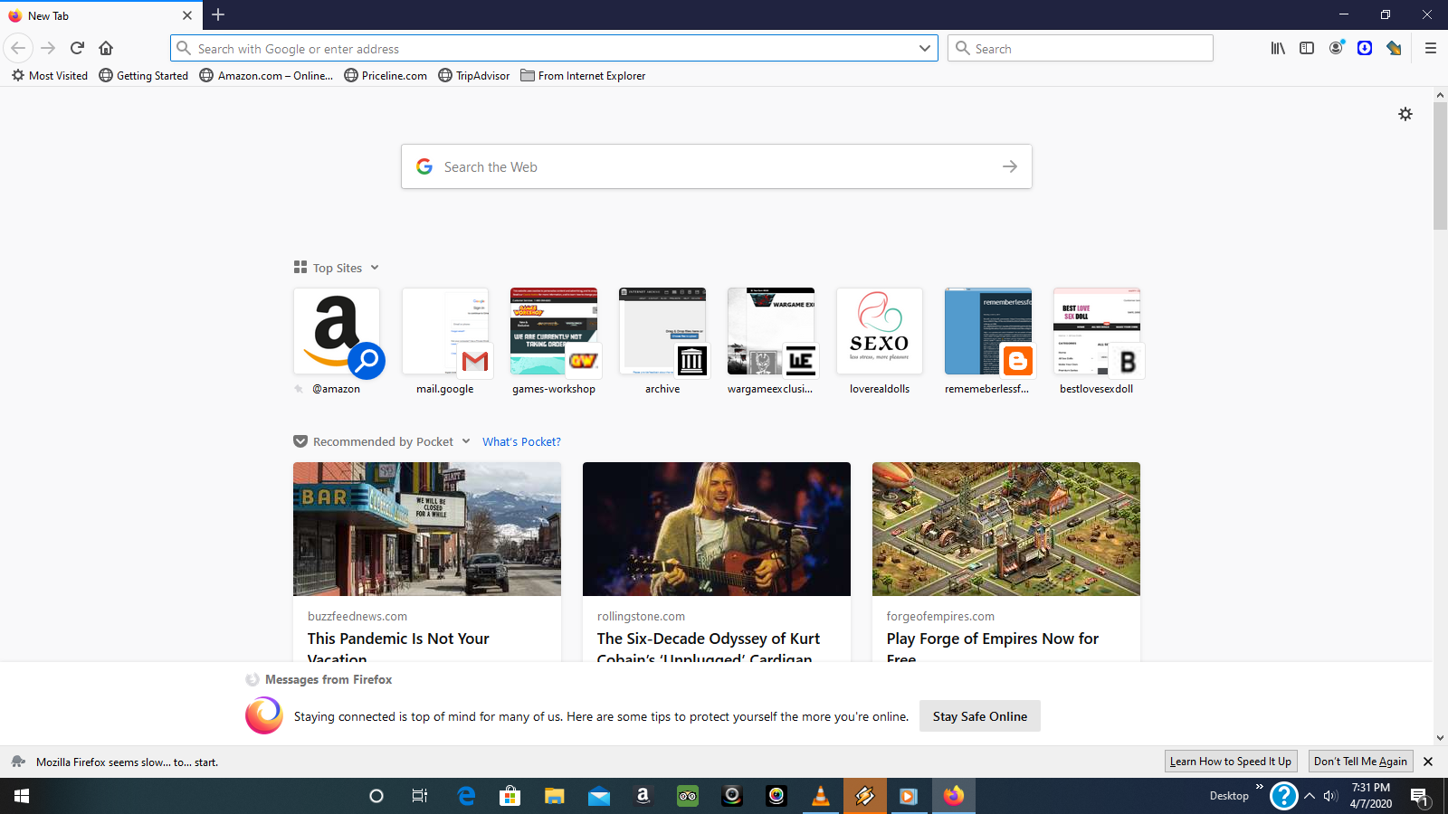Dismiss the slow startup notification bar

point(1428,762)
